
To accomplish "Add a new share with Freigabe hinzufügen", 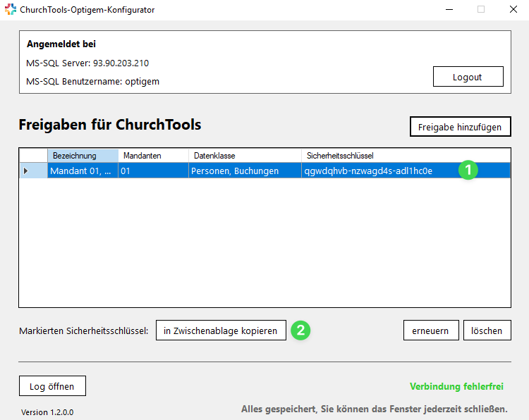I will [460, 127].
